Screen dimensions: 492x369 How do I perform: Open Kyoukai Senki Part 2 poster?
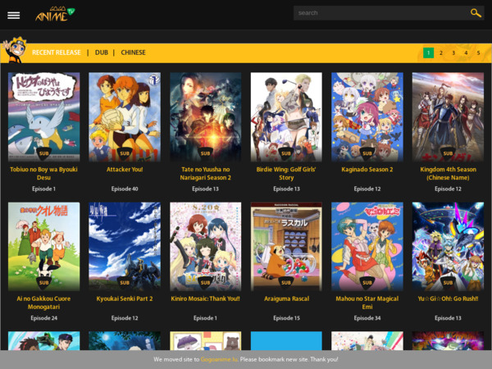(x=125, y=246)
